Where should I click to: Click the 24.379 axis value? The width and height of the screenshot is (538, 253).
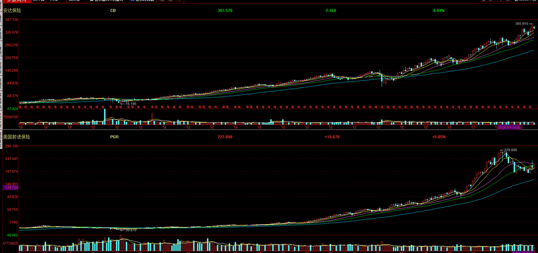[x=12, y=96]
